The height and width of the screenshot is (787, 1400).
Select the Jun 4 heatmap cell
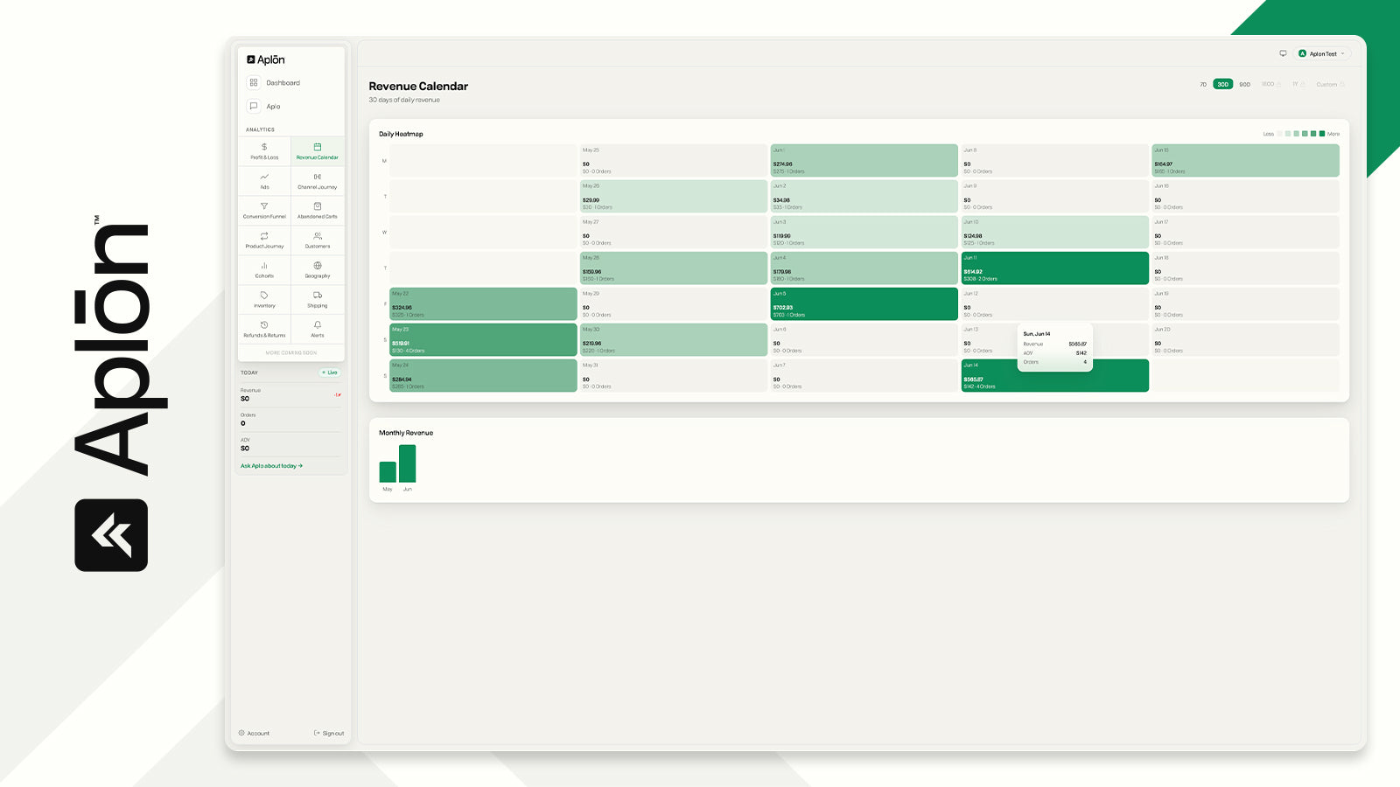[864, 268]
